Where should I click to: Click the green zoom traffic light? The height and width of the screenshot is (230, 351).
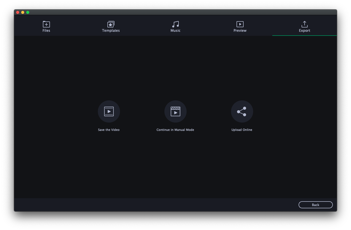click(x=28, y=12)
